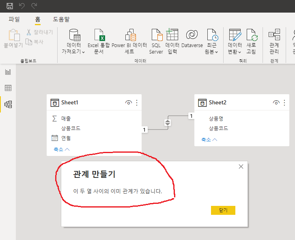The image size is (295, 240).
Task: Click the Save icon in title bar
Action: 10,6
